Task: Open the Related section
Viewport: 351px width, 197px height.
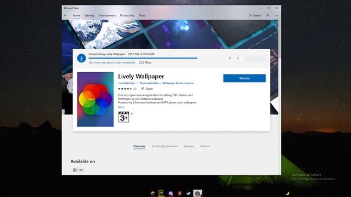Action: 205,146
